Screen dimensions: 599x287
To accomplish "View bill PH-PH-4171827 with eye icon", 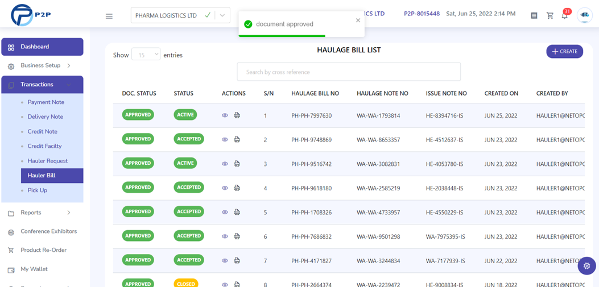I will [x=225, y=260].
